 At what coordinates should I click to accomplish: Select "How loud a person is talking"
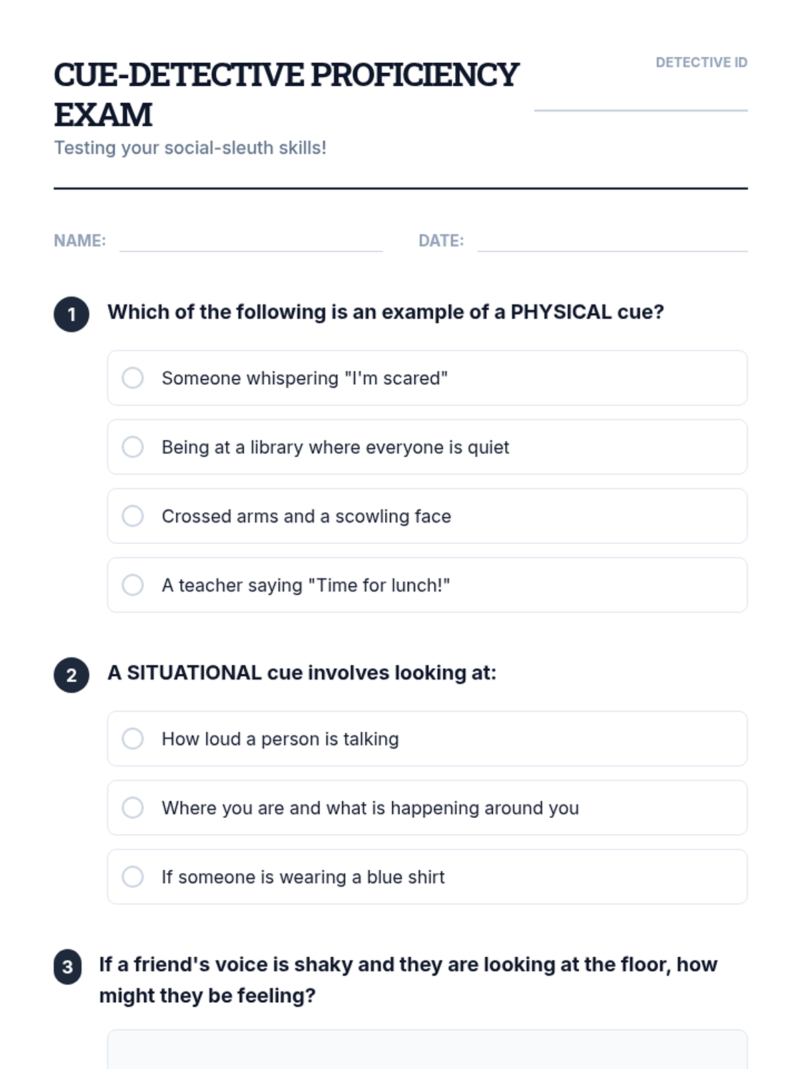click(133, 739)
